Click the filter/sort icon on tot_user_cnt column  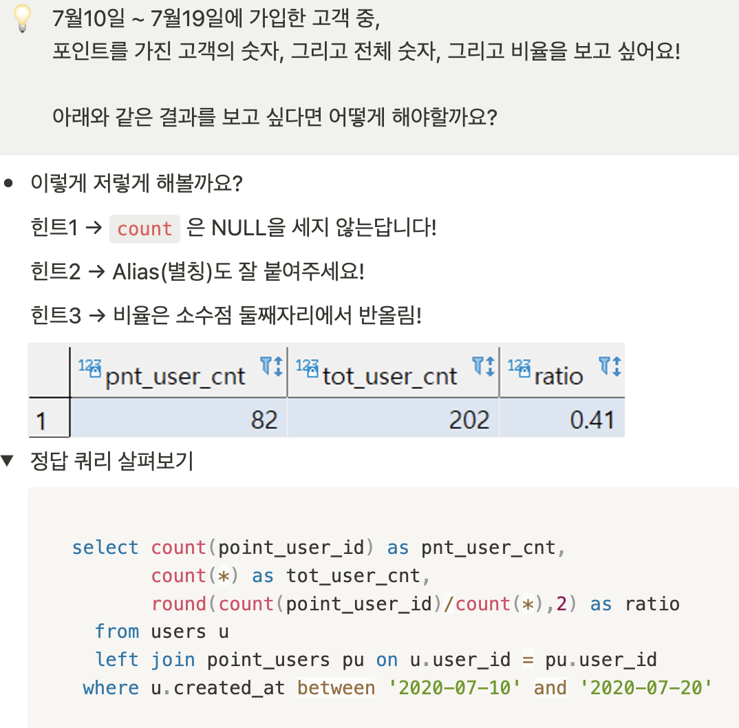pos(484,366)
